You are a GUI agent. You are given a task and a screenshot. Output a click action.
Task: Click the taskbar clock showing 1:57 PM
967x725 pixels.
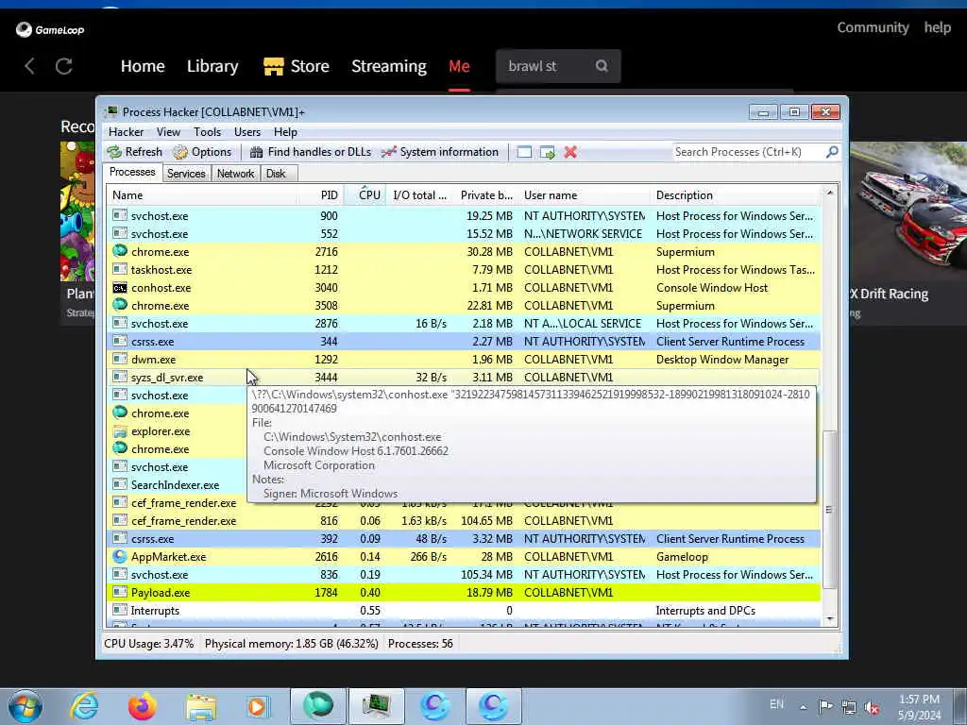[x=919, y=707]
